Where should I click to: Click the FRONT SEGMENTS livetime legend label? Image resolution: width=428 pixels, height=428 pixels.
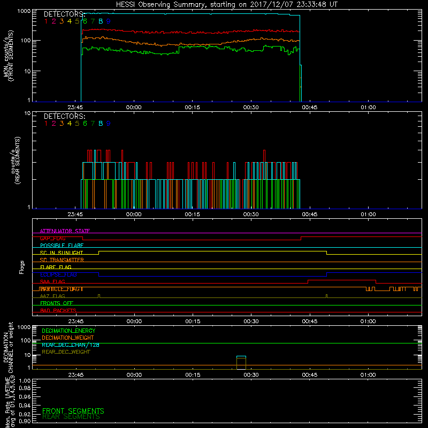[73, 411]
